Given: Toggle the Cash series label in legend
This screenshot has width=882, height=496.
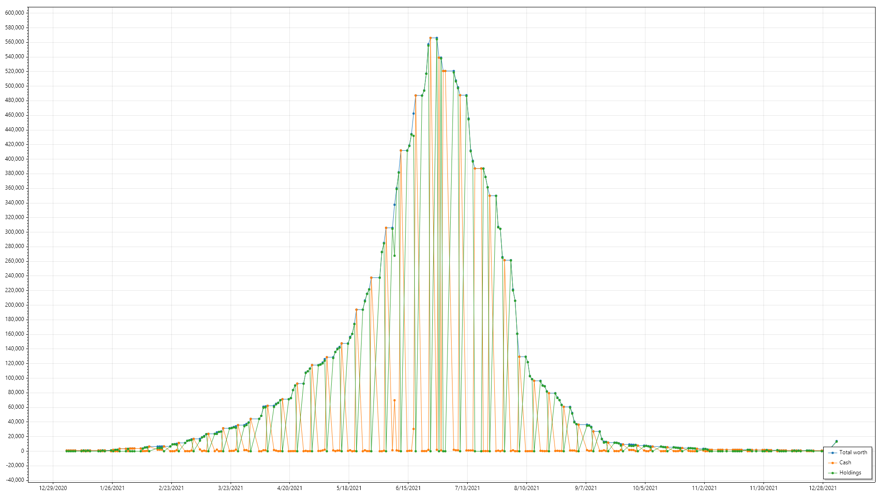Looking at the screenshot, I should click(x=845, y=462).
